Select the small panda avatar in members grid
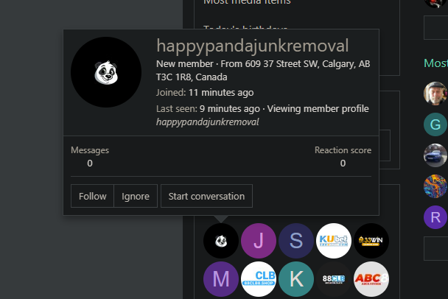Screen dimensions: 448x299 [221, 241]
